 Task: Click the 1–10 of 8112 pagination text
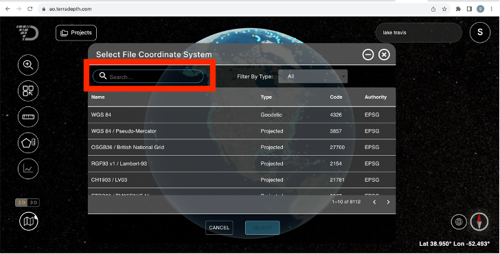(346, 202)
